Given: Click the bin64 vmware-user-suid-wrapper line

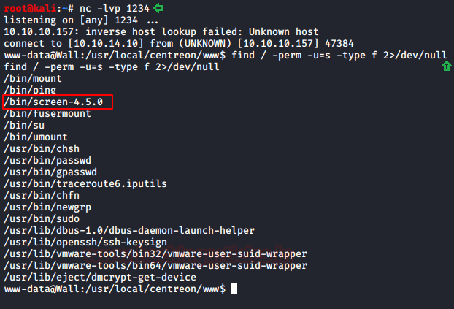Looking at the screenshot, I should pyautogui.click(x=155, y=265).
